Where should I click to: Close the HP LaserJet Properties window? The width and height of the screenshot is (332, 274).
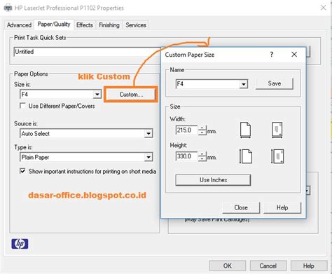tap(324, 8)
